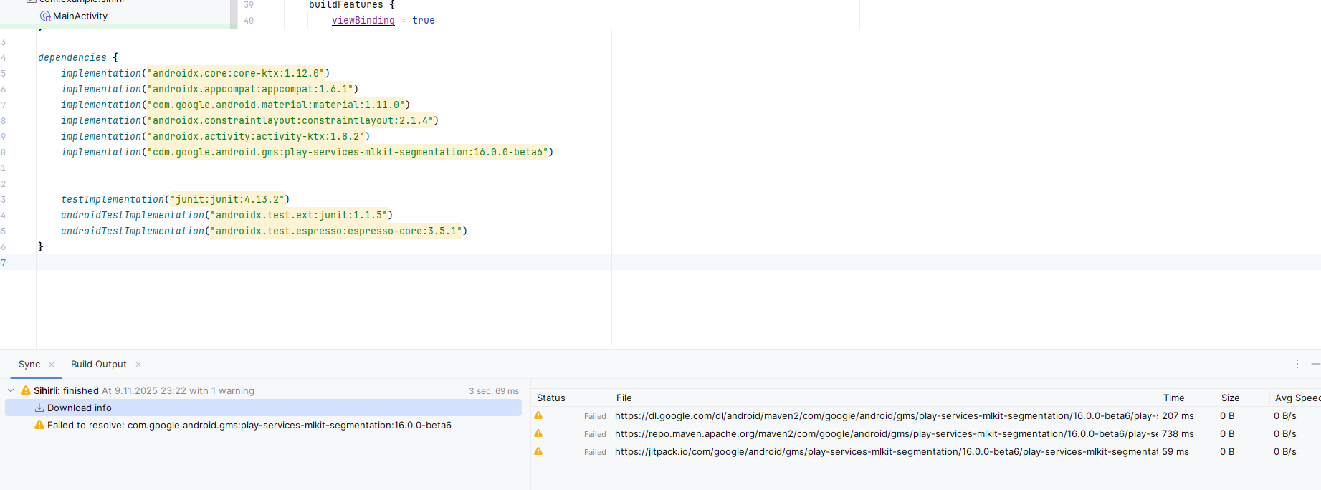
Task: Click the warning icon in the jitpack.io row
Action: click(538, 451)
